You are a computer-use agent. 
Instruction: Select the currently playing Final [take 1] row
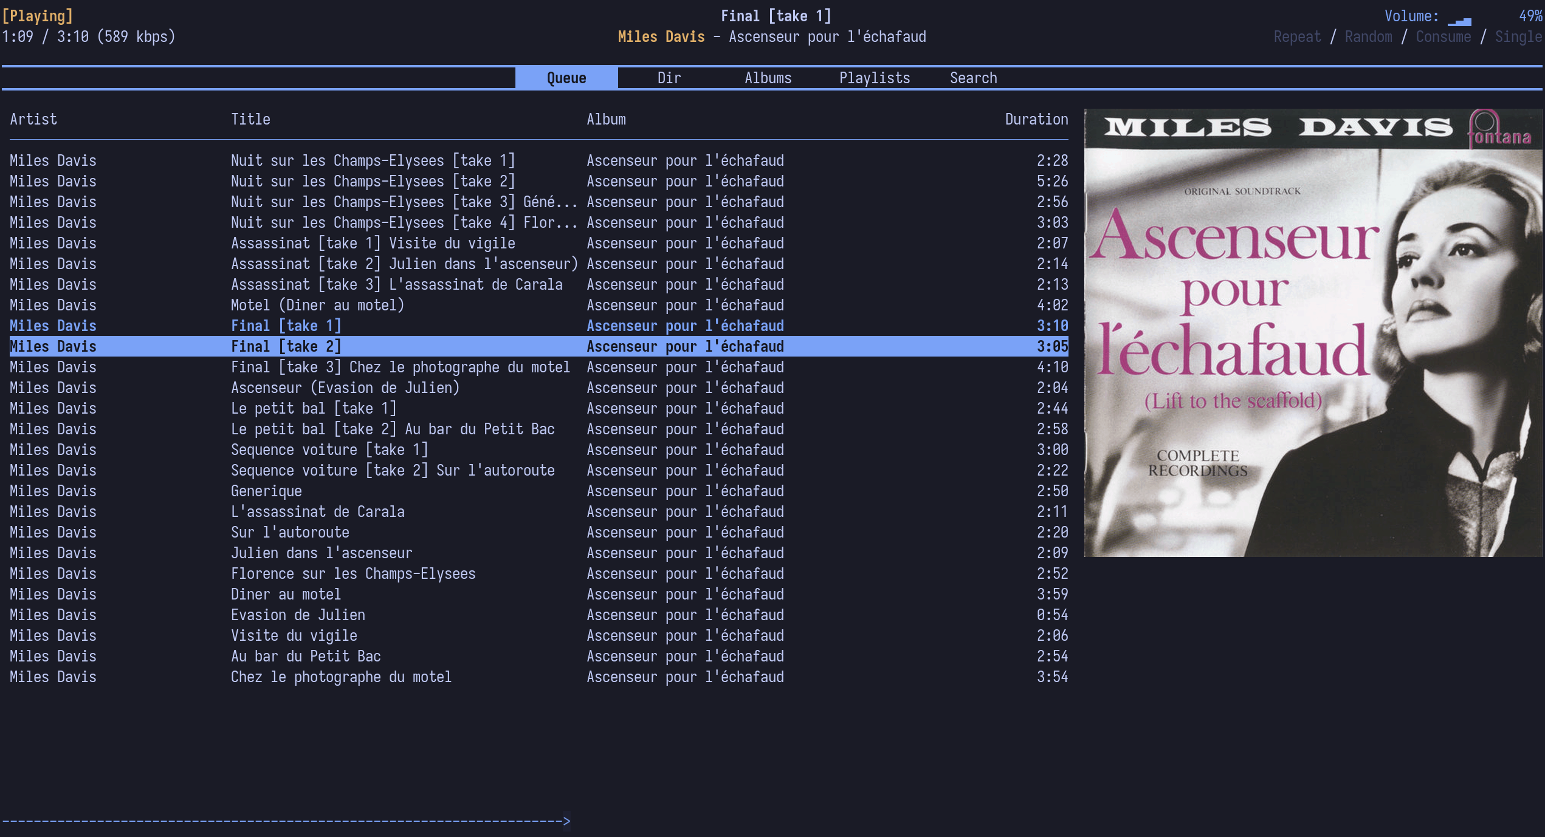click(x=286, y=326)
